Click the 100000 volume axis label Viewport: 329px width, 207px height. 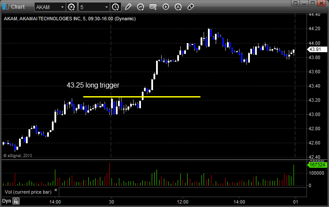click(316, 173)
